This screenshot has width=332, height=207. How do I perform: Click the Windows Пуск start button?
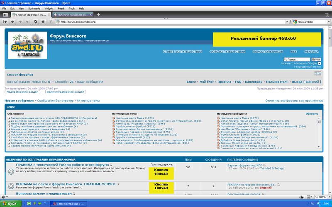[x=11, y=204]
